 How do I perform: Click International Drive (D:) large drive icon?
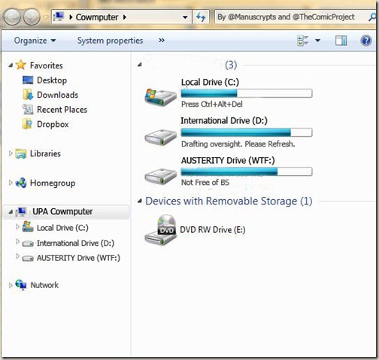160,137
